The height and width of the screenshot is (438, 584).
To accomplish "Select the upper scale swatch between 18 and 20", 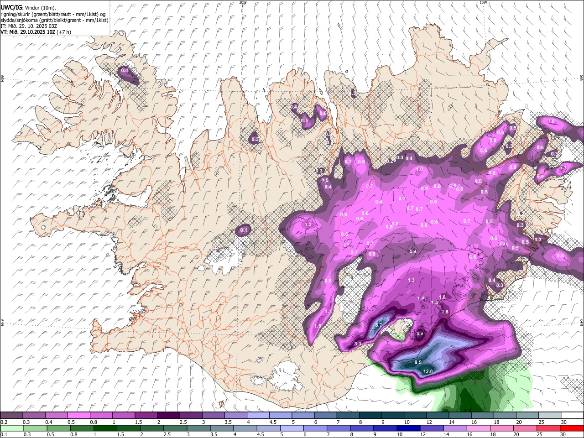I will point(505,416).
